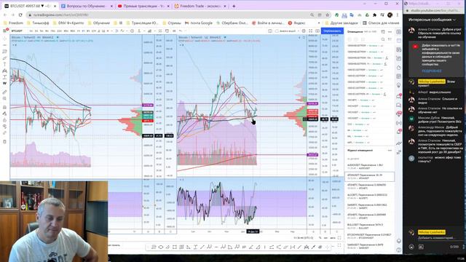This screenshot has width=466, height=262.
Task: Select the highlighted 'Пересечение' entry in alert log
Action: pyautogui.click(x=370, y=176)
